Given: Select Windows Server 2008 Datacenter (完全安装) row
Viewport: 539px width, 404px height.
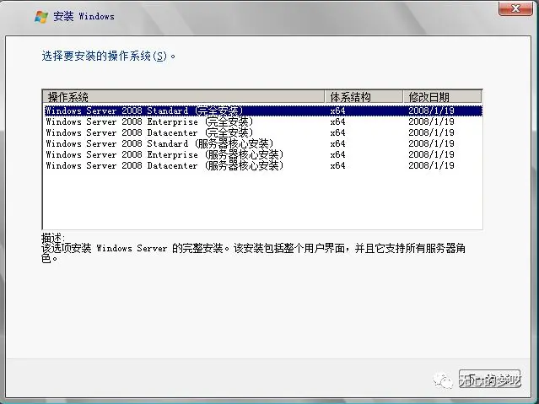Looking at the screenshot, I should click(x=262, y=132).
